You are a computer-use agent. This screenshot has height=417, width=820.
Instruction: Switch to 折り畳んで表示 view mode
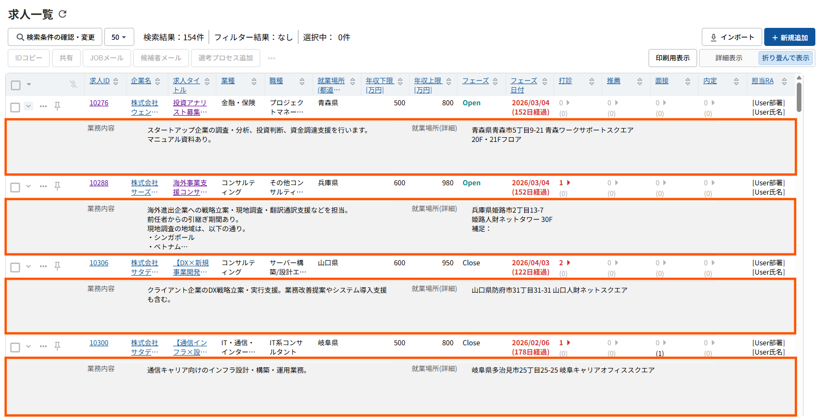(785, 58)
